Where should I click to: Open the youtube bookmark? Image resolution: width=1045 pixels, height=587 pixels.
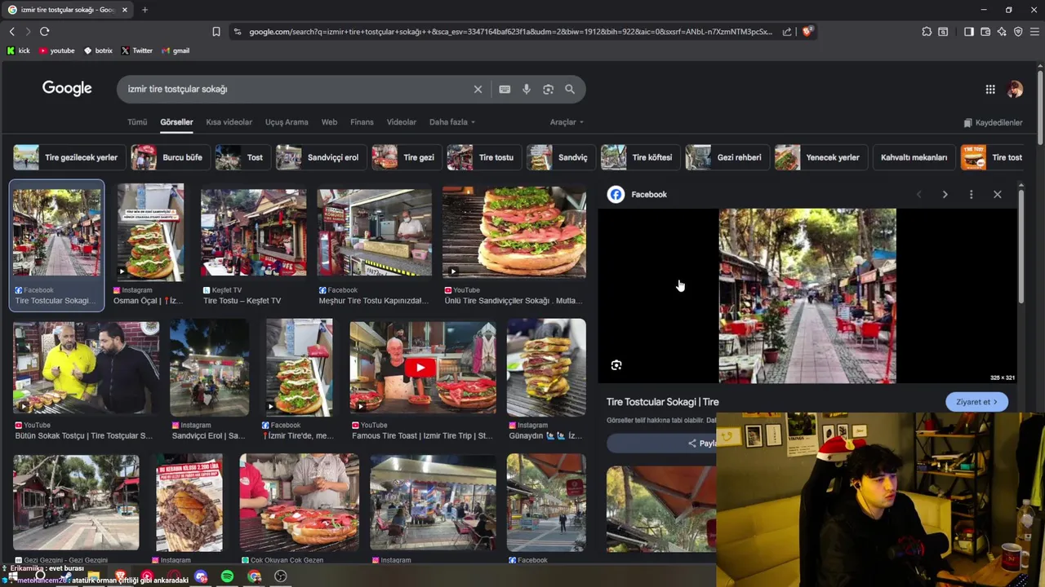pyautogui.click(x=56, y=51)
